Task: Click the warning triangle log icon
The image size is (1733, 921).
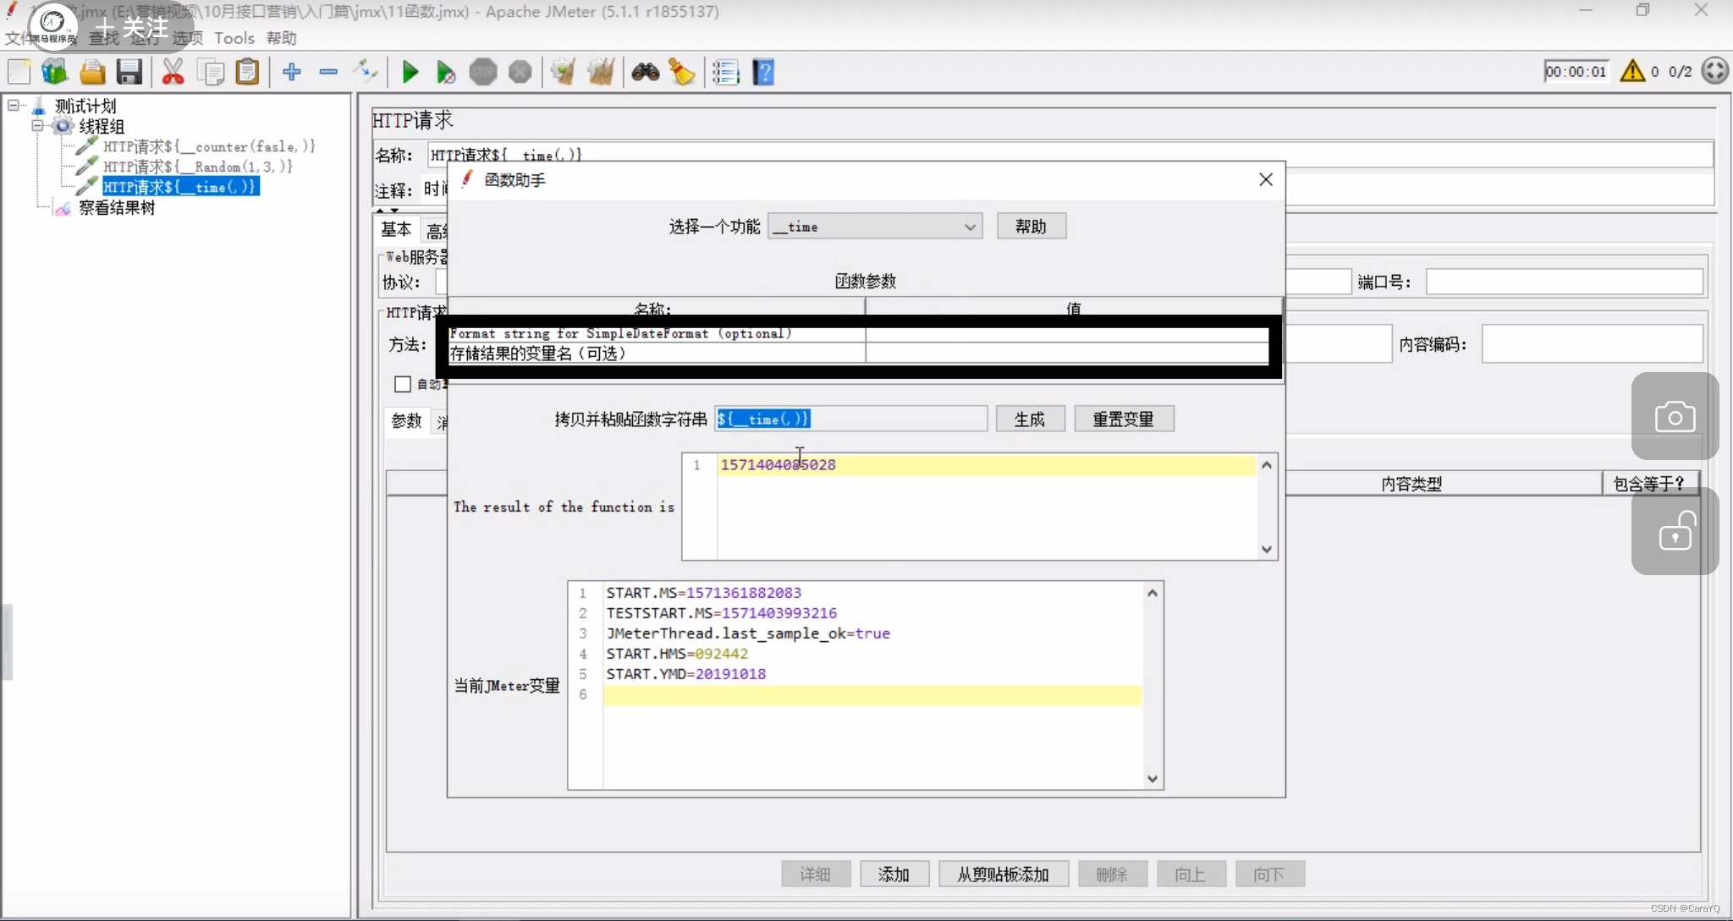Action: pyautogui.click(x=1632, y=71)
